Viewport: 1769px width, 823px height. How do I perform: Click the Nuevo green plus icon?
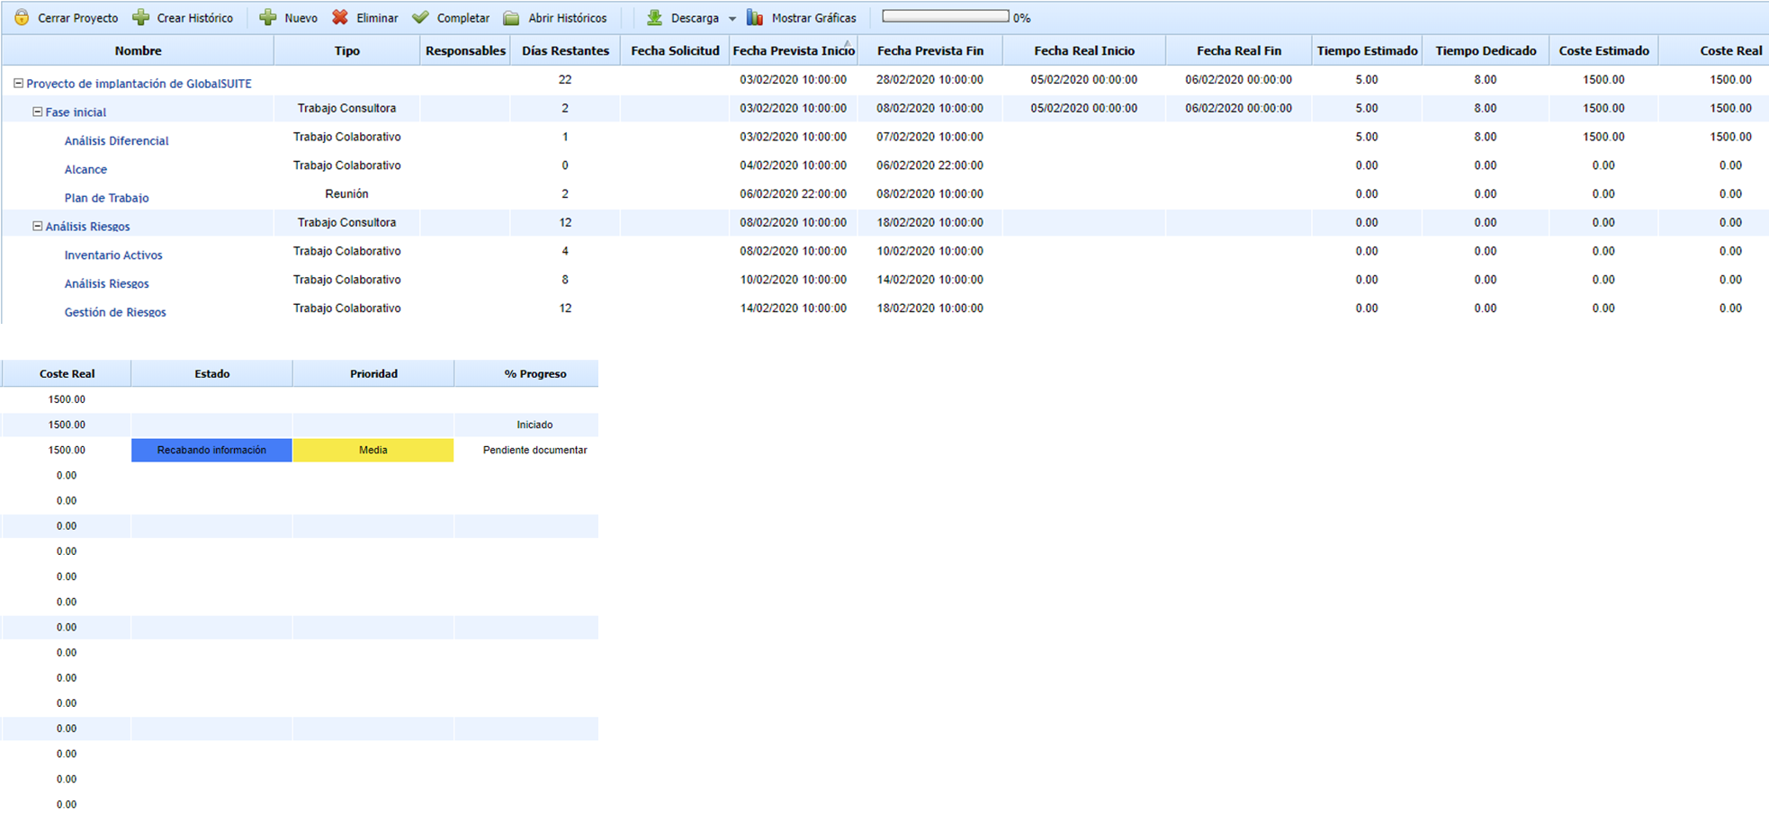point(268,18)
